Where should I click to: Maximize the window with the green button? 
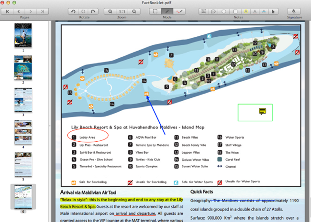coord(14,2)
